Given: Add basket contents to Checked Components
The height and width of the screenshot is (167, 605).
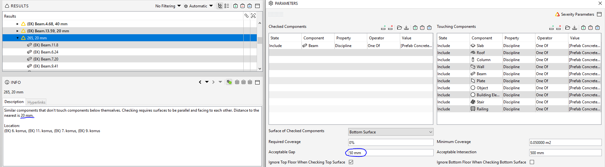Looking at the screenshot, I should [x=415, y=28].
